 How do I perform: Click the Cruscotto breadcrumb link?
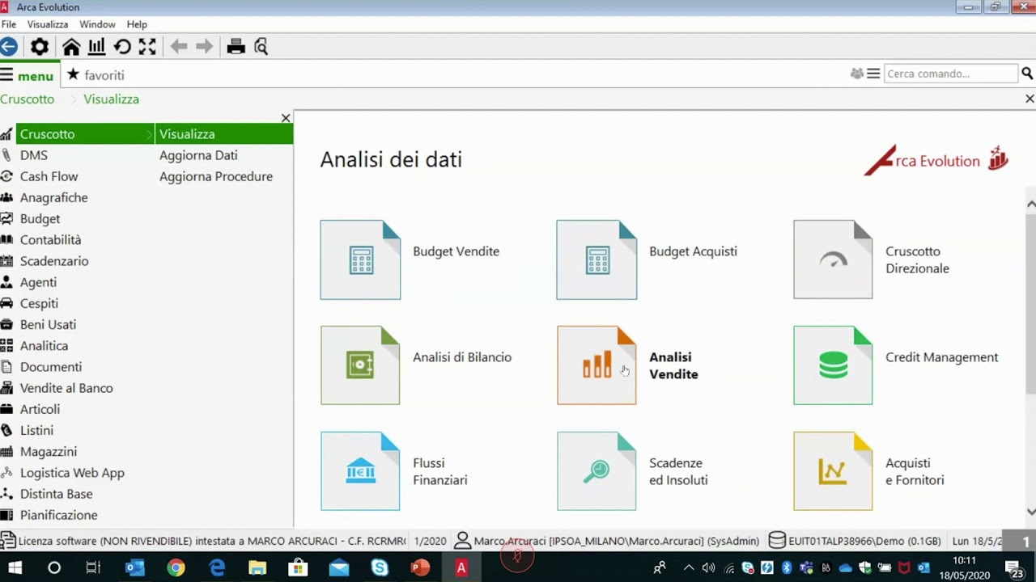(x=28, y=99)
